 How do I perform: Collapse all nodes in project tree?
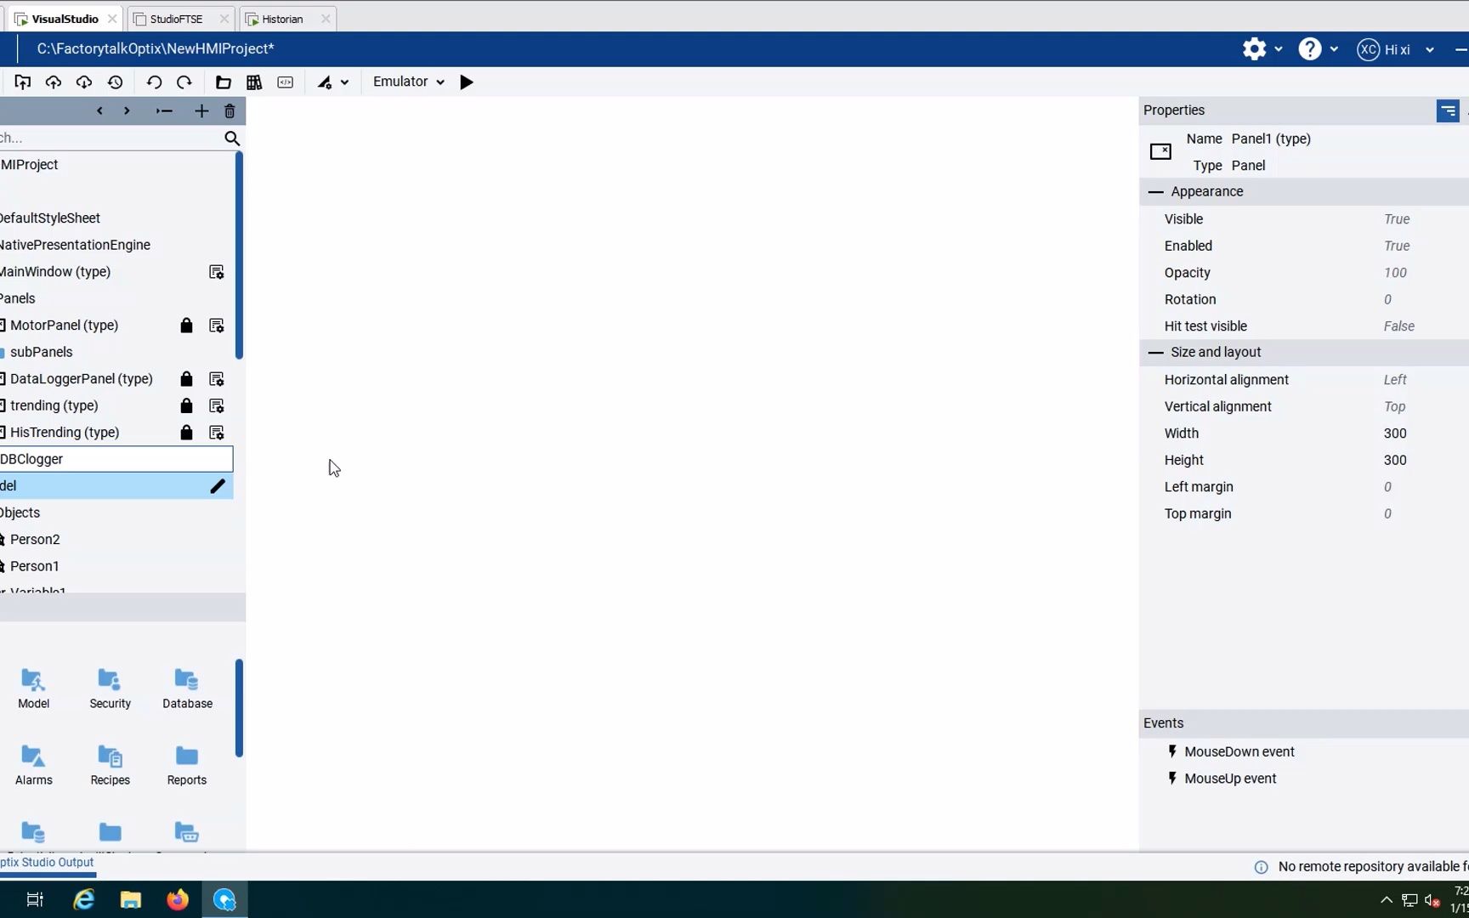pyautogui.click(x=164, y=111)
